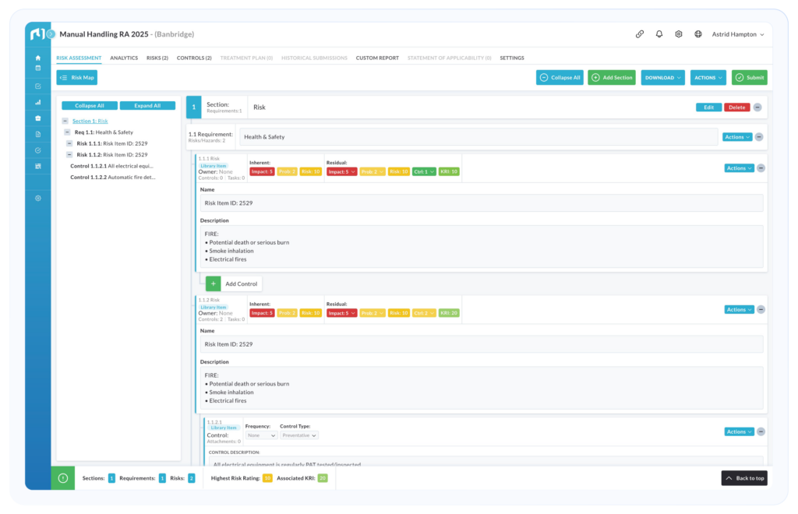Viewport: 798px width, 514px height.
Task: Switch to the Analytics tab
Action: click(124, 58)
